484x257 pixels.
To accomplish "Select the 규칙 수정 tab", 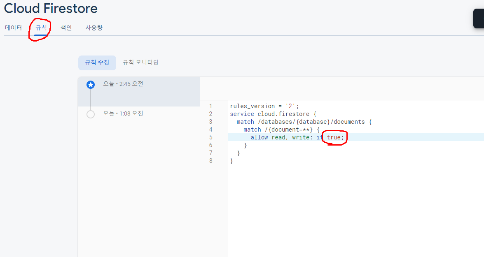I will point(97,63).
